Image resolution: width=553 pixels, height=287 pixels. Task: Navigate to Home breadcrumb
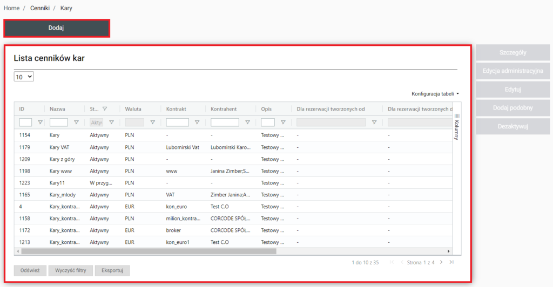11,8
